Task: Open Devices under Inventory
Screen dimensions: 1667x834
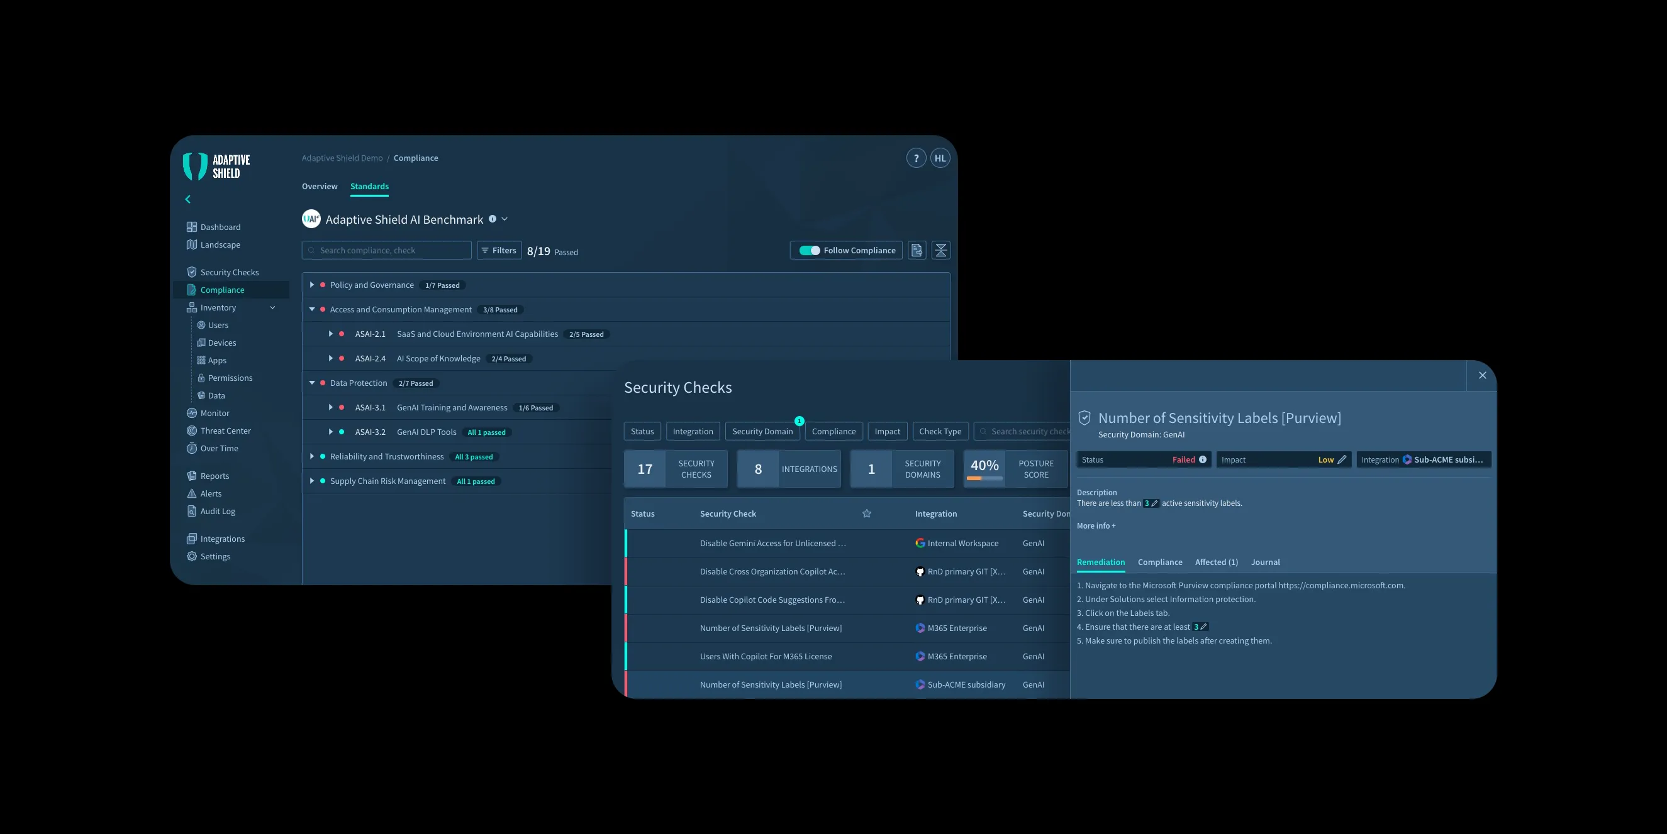Action: tap(217, 343)
